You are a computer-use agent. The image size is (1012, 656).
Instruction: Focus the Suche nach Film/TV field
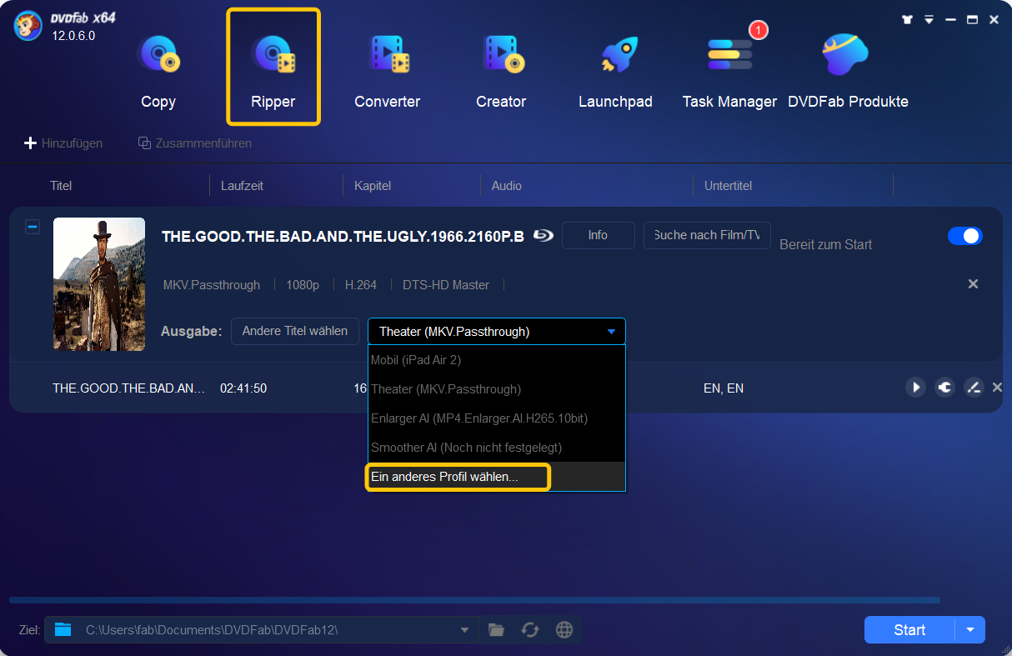tap(707, 235)
